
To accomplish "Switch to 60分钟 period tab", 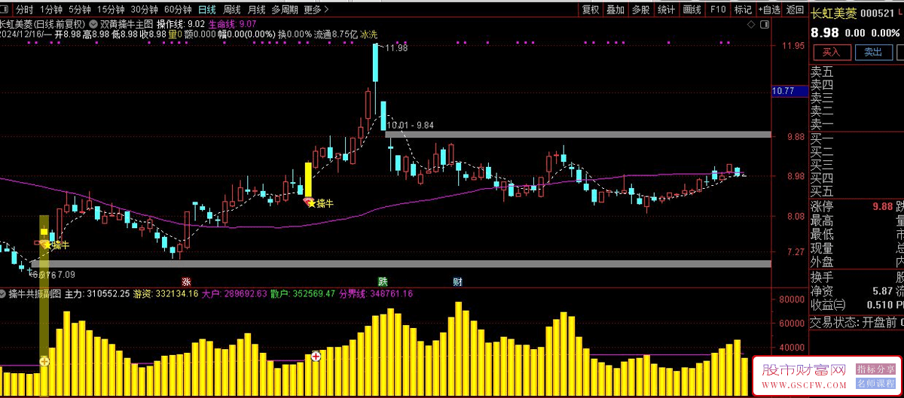I will pos(177,10).
